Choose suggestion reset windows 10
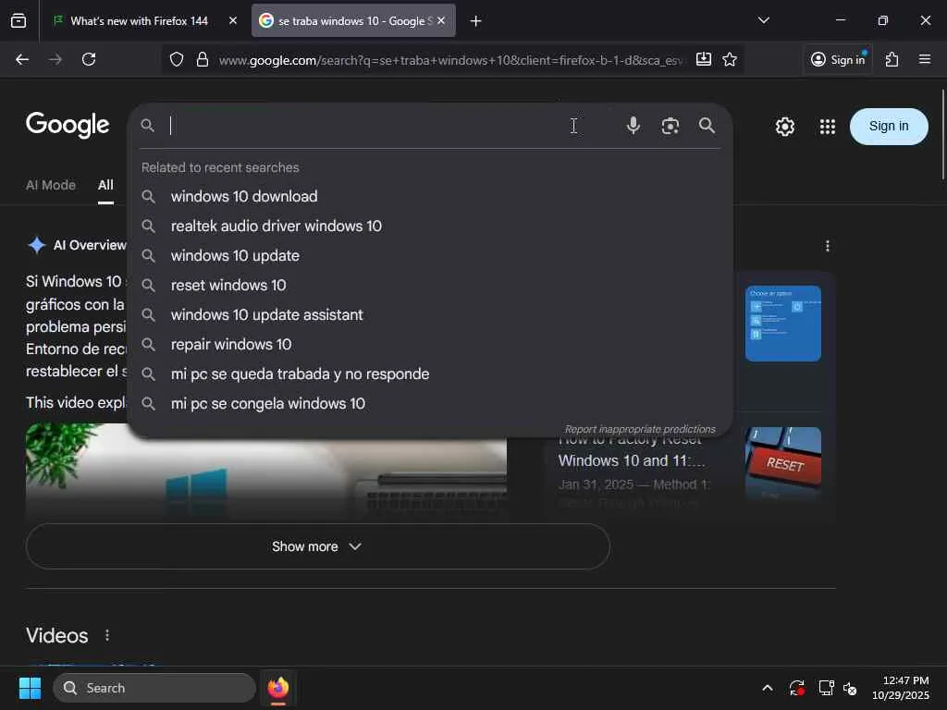This screenshot has width=947, height=710. [x=430, y=285]
